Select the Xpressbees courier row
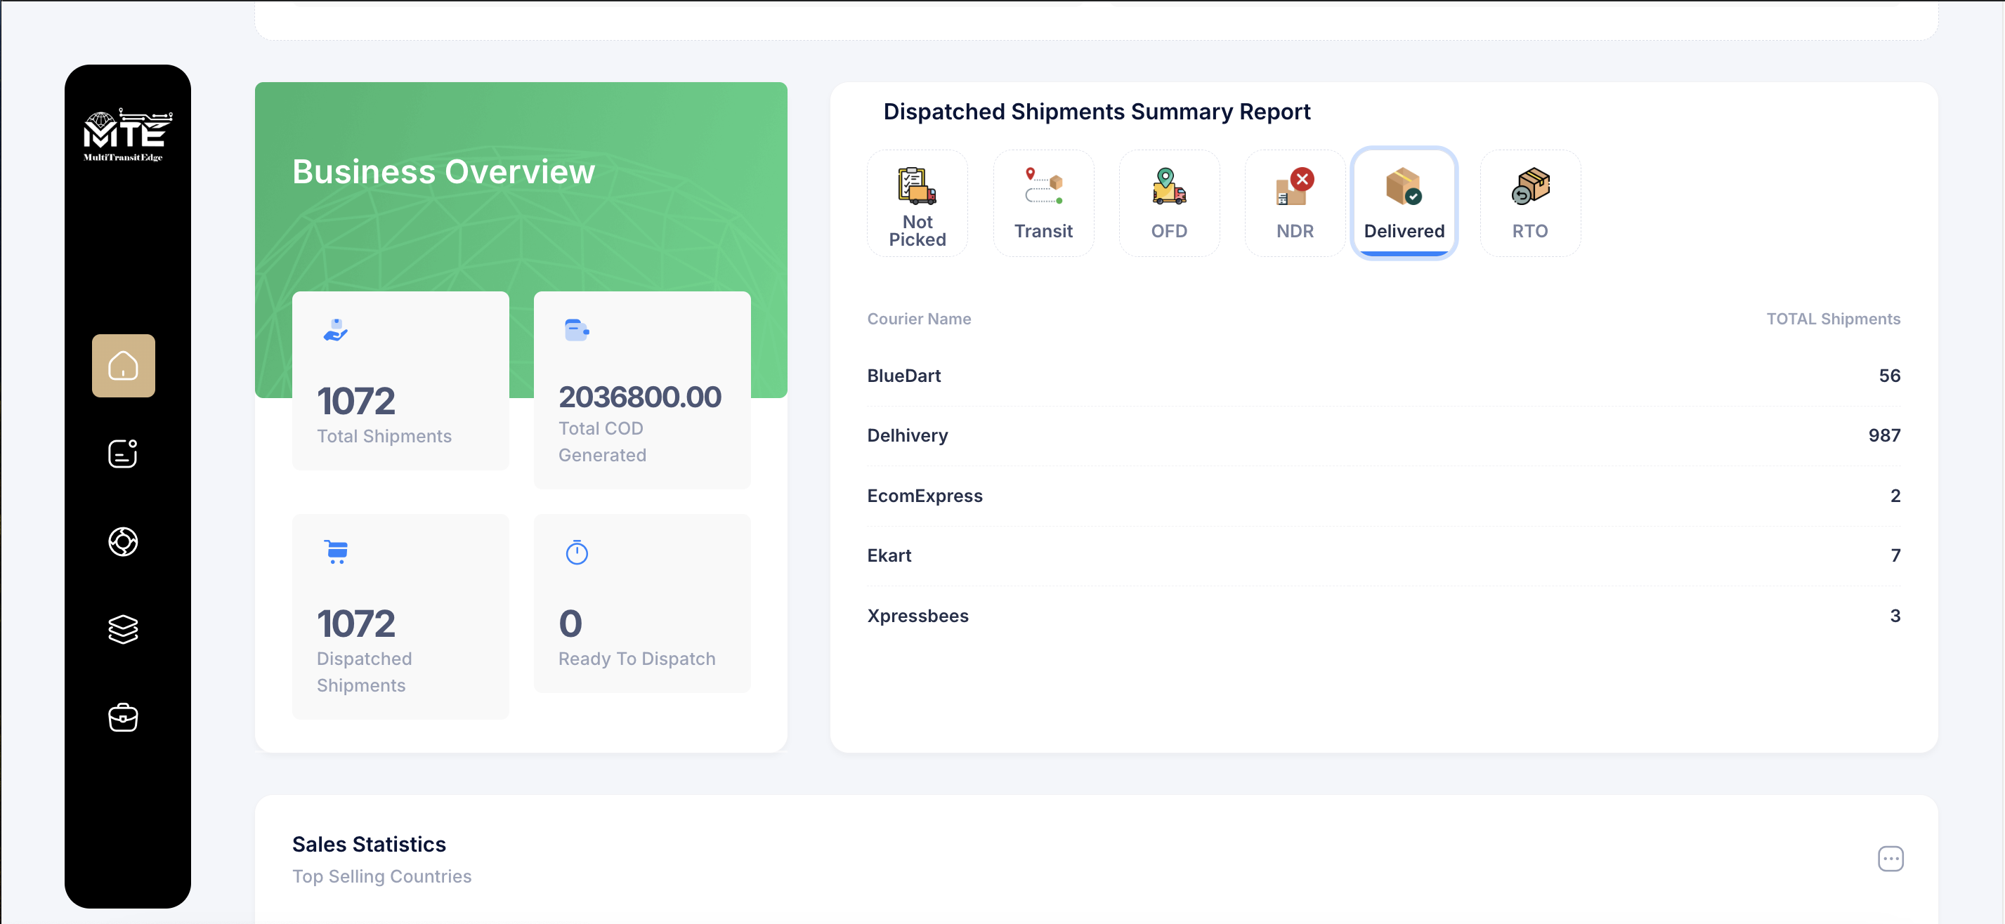The height and width of the screenshot is (924, 2005). pyautogui.click(x=1383, y=615)
